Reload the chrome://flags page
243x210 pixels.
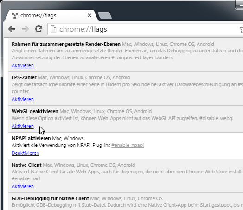pos(39,29)
